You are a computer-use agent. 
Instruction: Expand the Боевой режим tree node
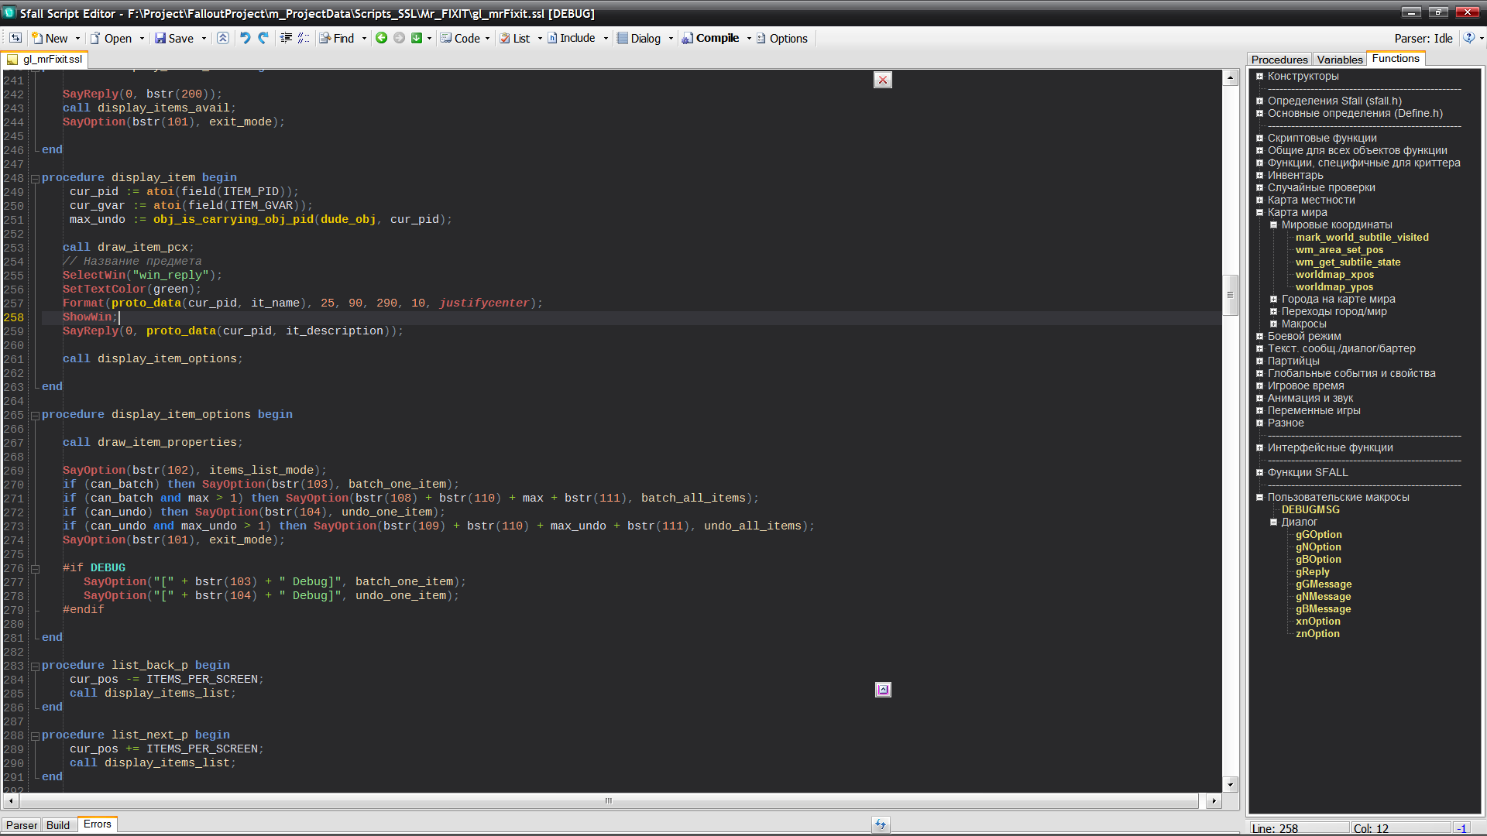1260,336
